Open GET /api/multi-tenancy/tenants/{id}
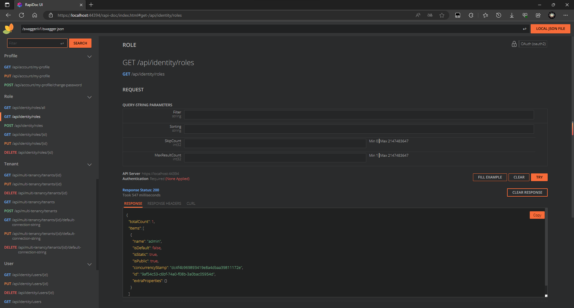Image resolution: width=574 pixels, height=308 pixels. pos(33,175)
